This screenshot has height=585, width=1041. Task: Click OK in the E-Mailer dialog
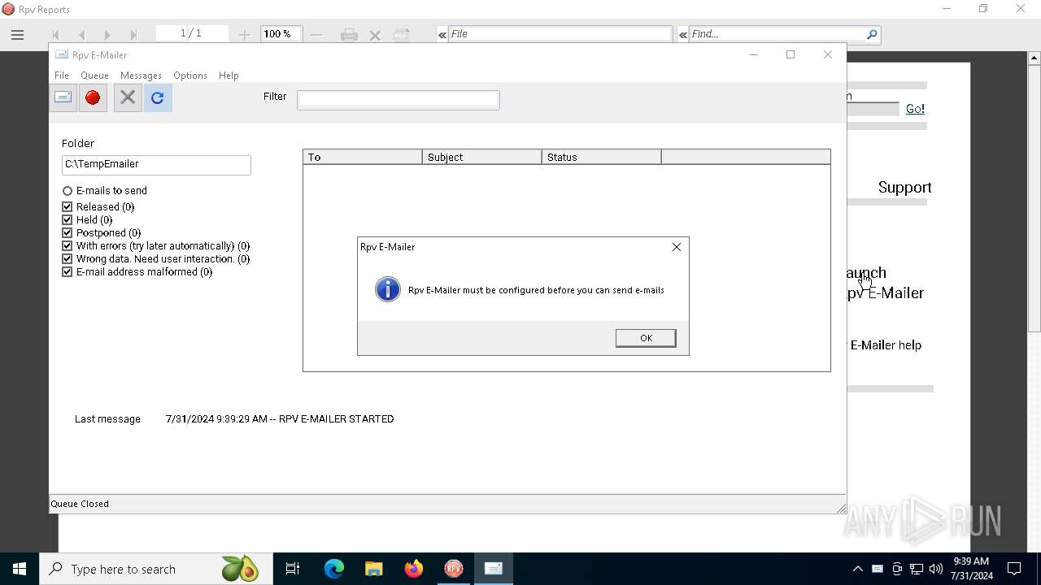click(x=646, y=338)
